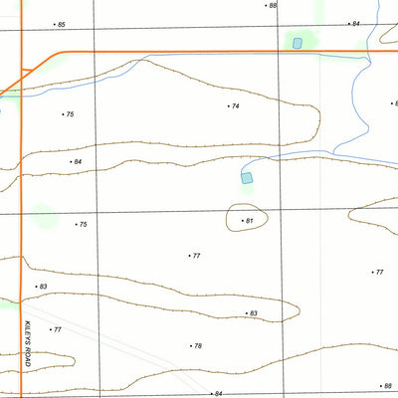This screenshot has width=398, height=398.
Task: Select the KILEYS ROAD label
Action: (28, 343)
